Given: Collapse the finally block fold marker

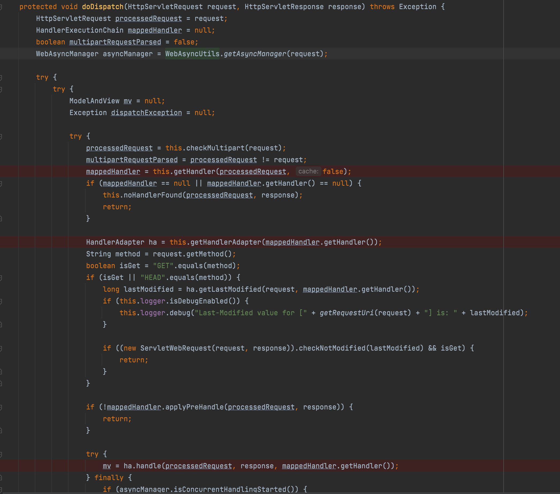Looking at the screenshot, I should click(x=1, y=478).
